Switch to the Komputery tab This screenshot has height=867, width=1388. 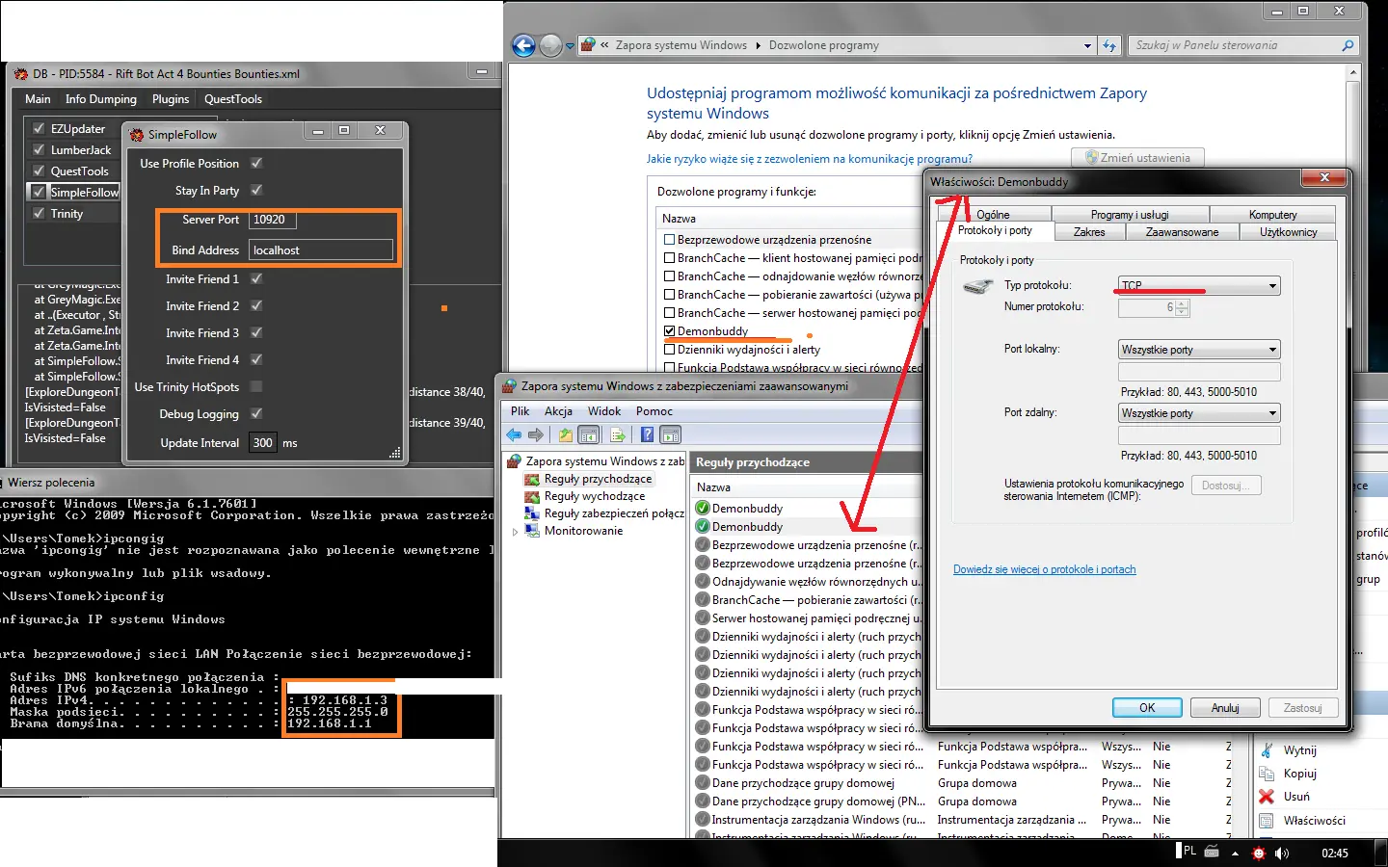point(1272,215)
